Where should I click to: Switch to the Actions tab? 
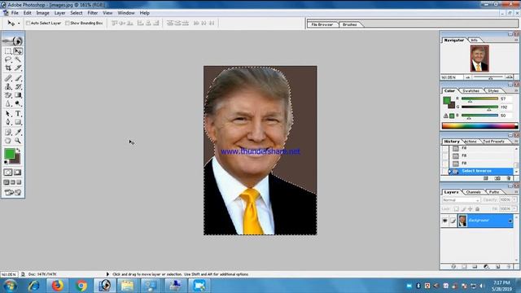tap(471, 142)
